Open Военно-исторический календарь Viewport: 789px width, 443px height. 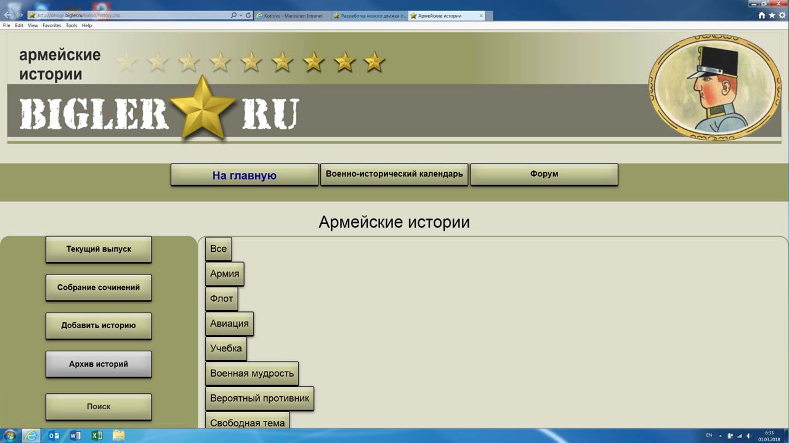tap(394, 174)
